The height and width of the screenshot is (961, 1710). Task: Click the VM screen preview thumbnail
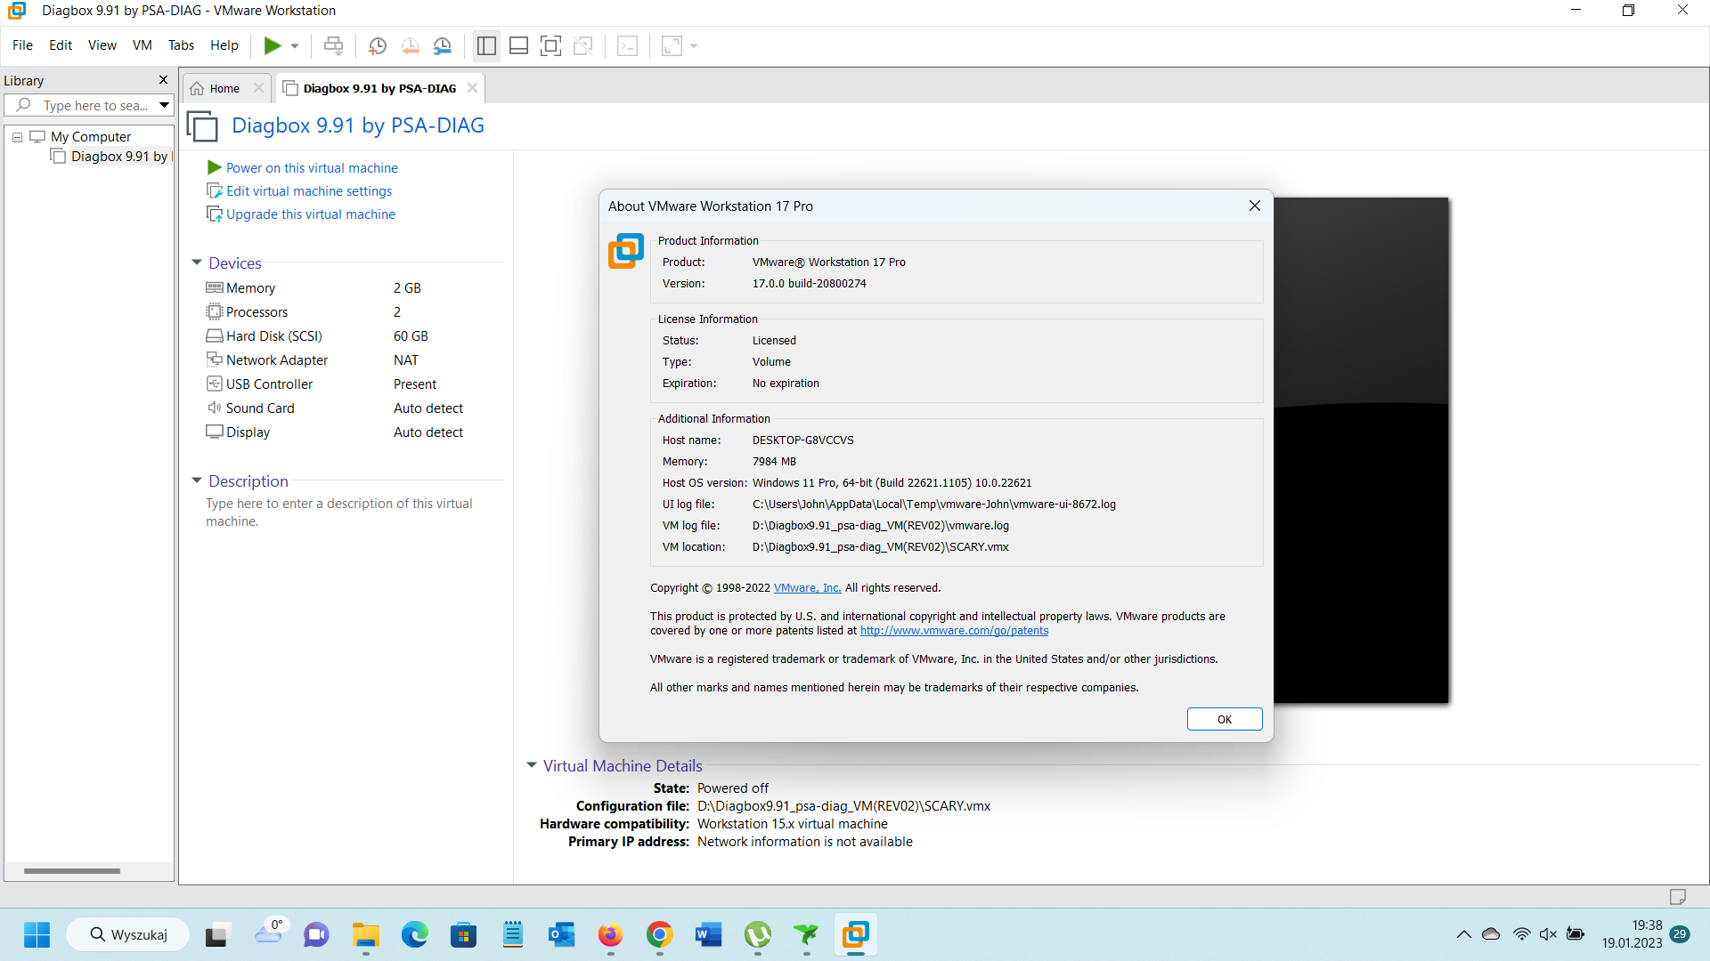point(1361,450)
